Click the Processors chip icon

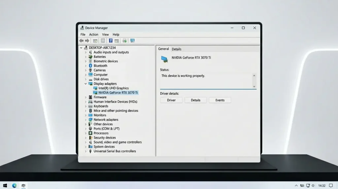(x=90, y=133)
